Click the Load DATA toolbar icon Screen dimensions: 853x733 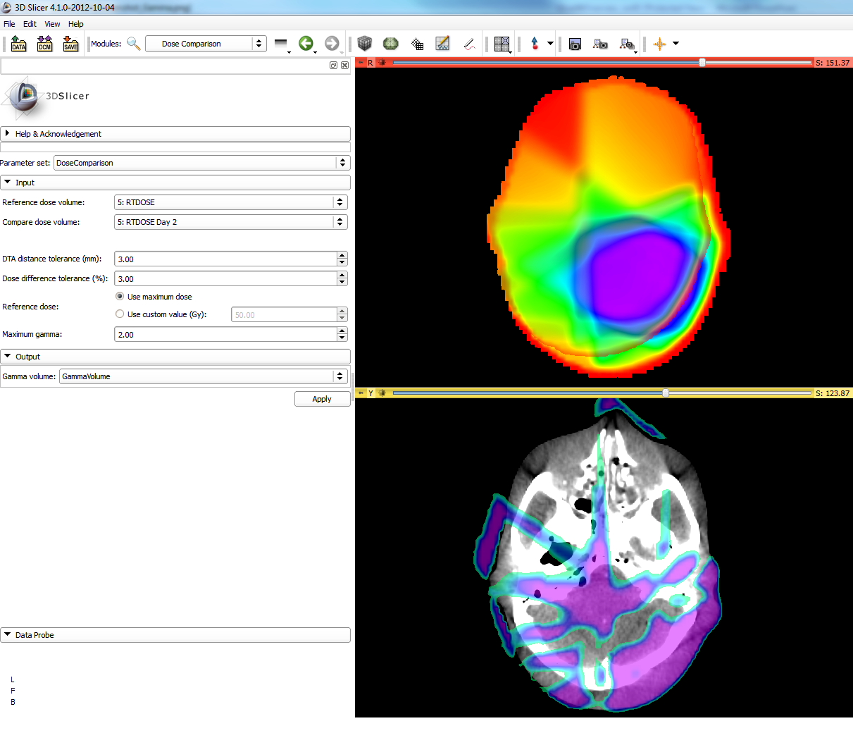(19, 44)
